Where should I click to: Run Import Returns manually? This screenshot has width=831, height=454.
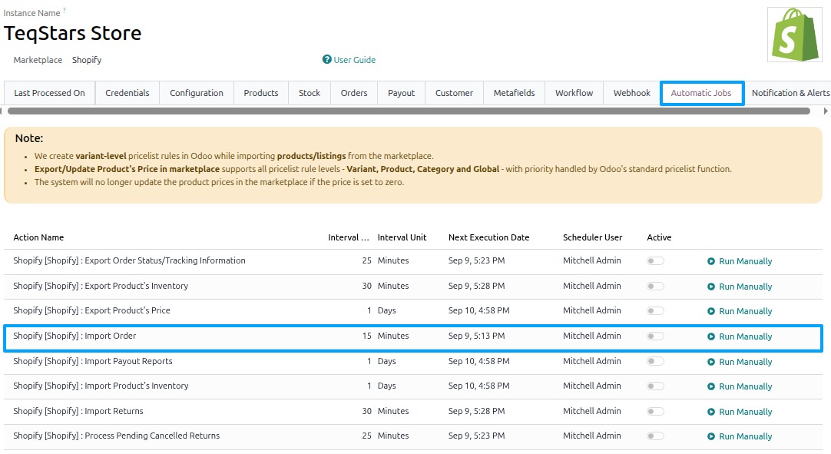(x=740, y=412)
